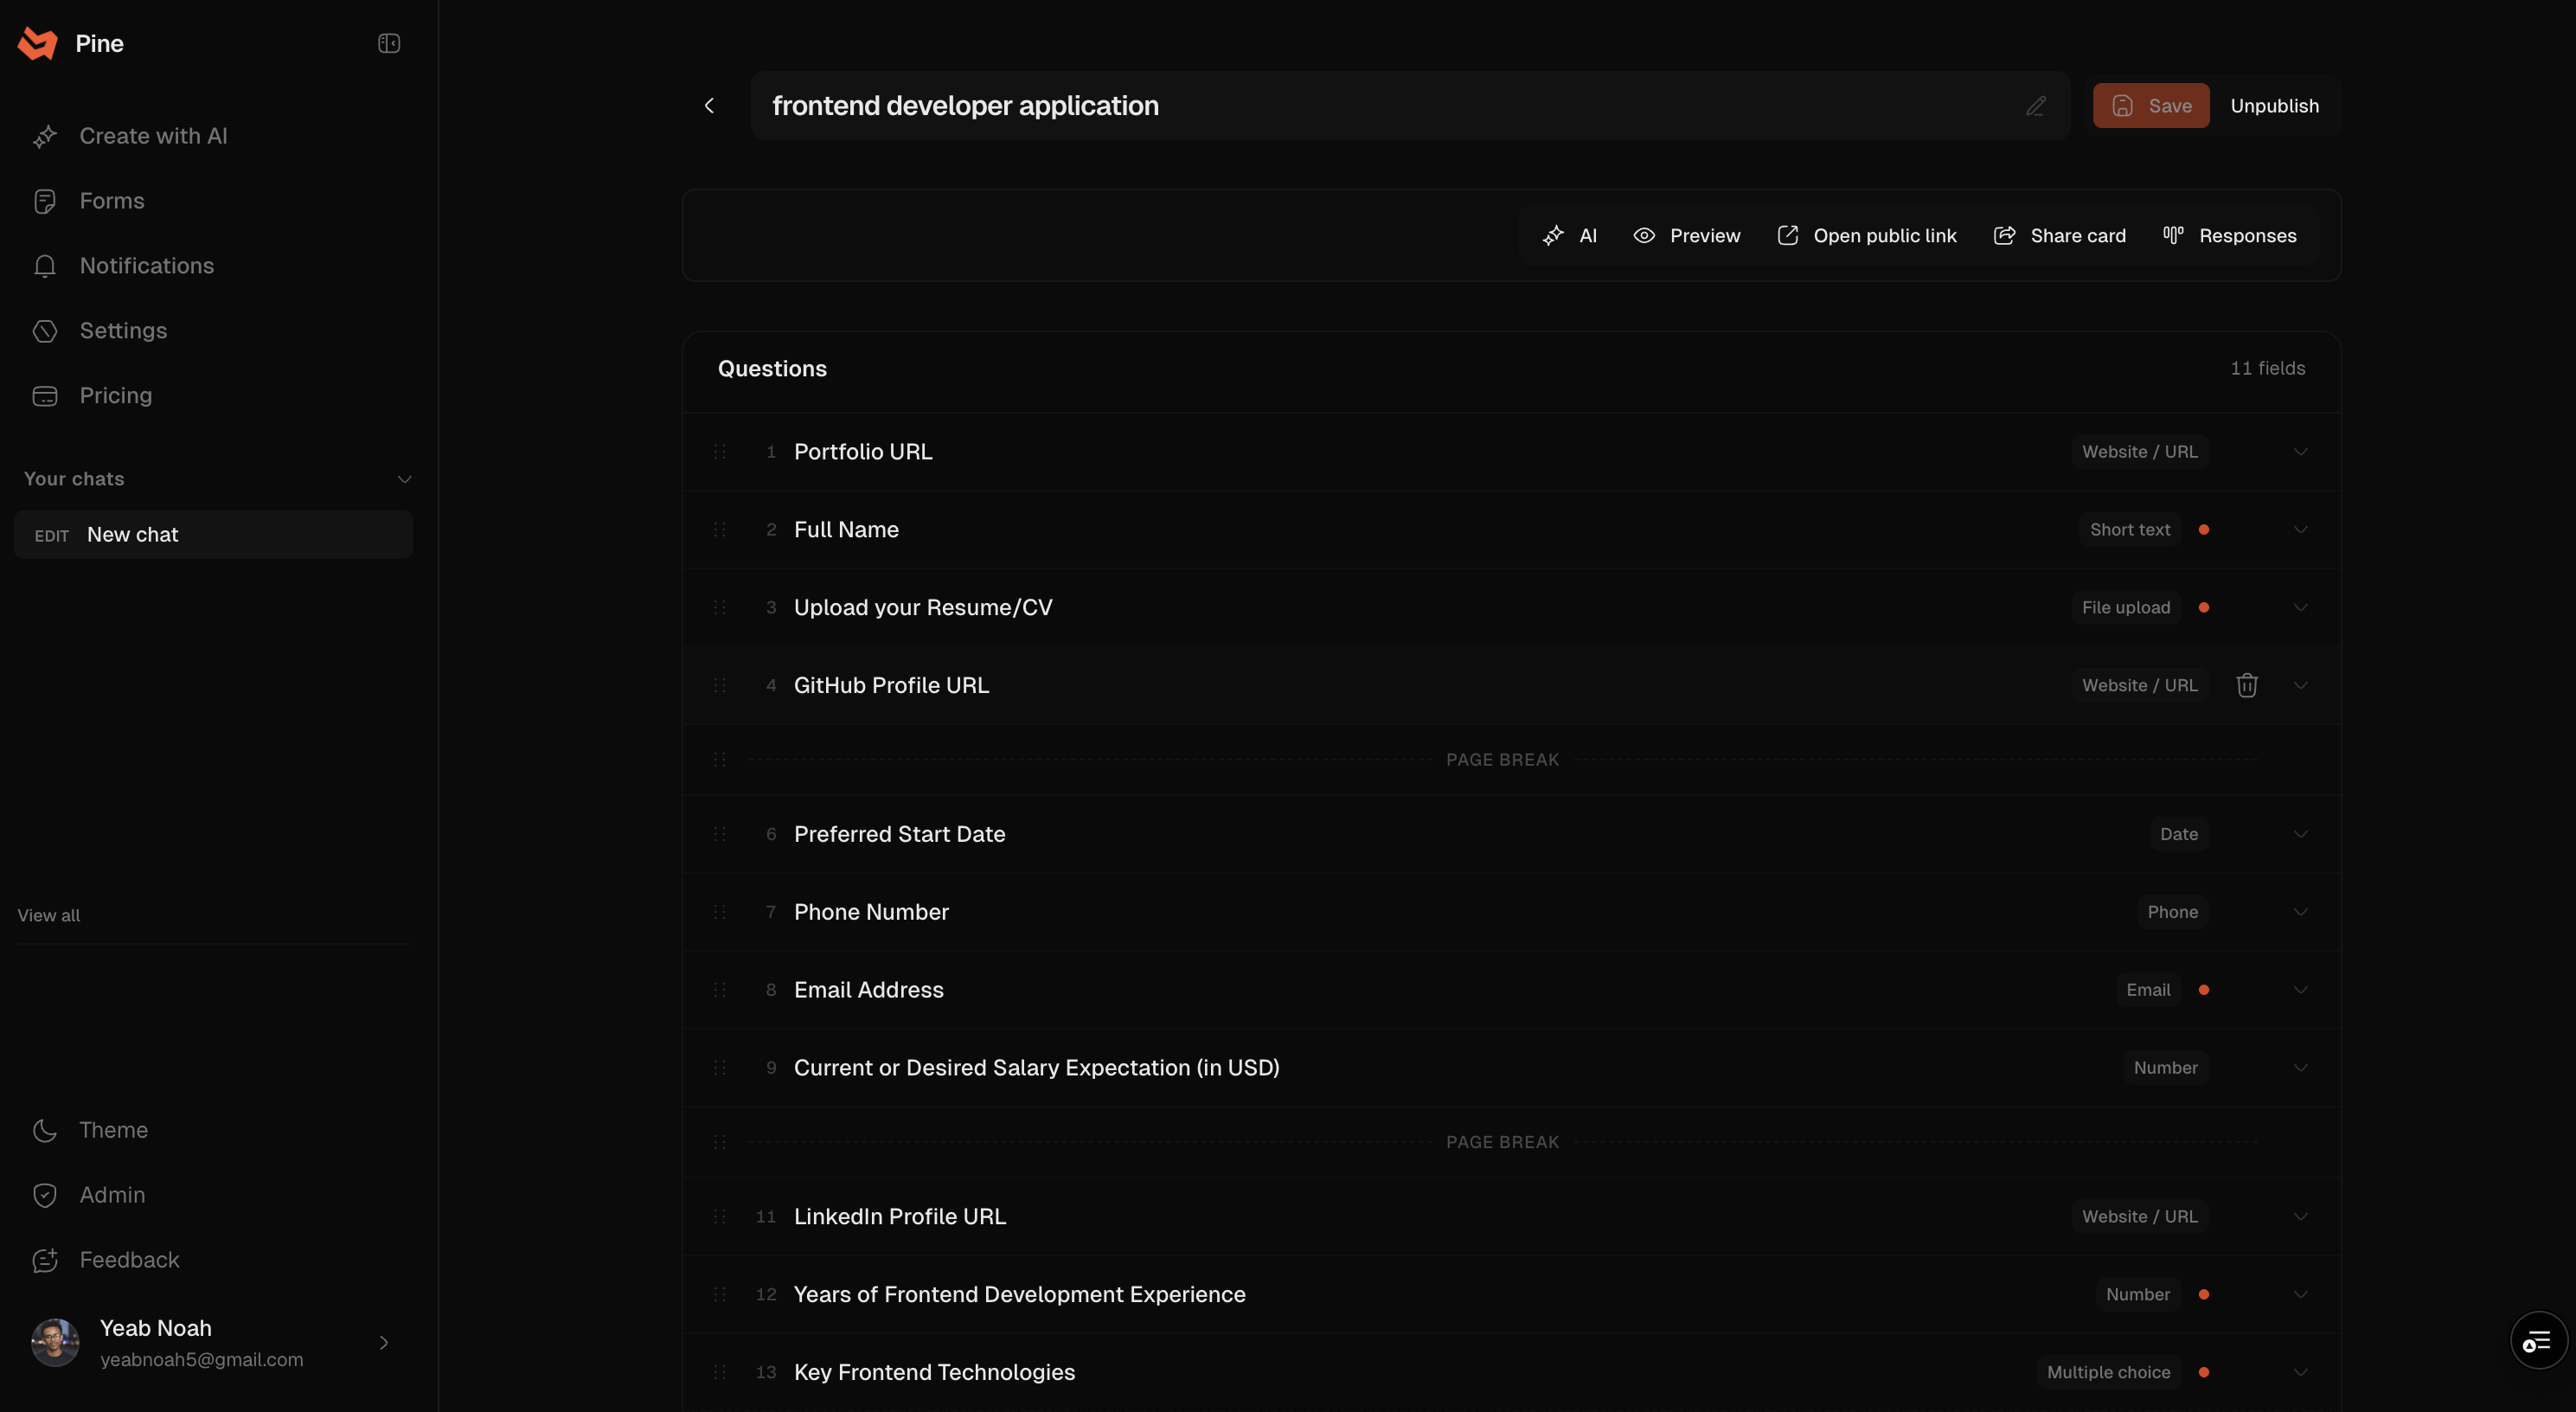
Task: Toggle dark Theme in sidebar
Action: click(113, 1130)
